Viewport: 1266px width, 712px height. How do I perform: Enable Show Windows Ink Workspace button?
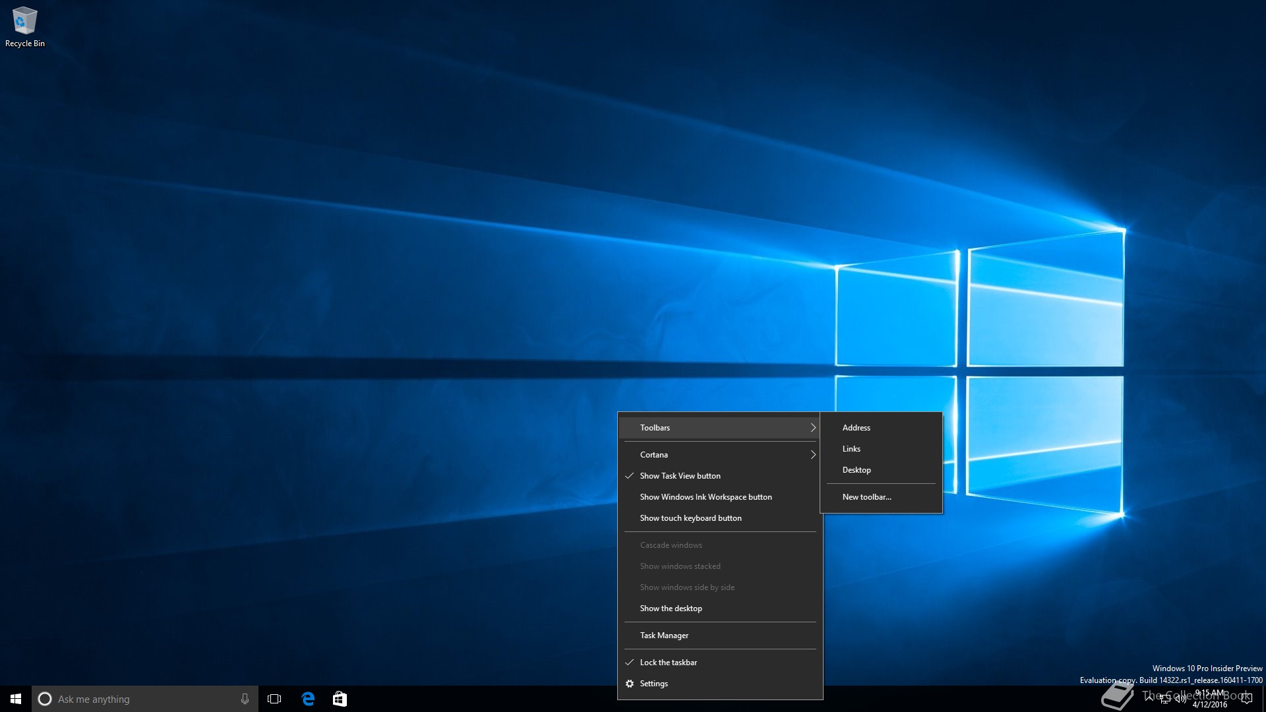coord(720,497)
